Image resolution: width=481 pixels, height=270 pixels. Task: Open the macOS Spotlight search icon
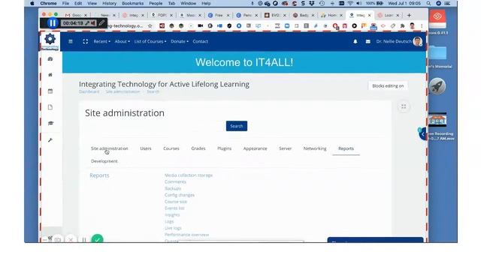tap(428, 3)
